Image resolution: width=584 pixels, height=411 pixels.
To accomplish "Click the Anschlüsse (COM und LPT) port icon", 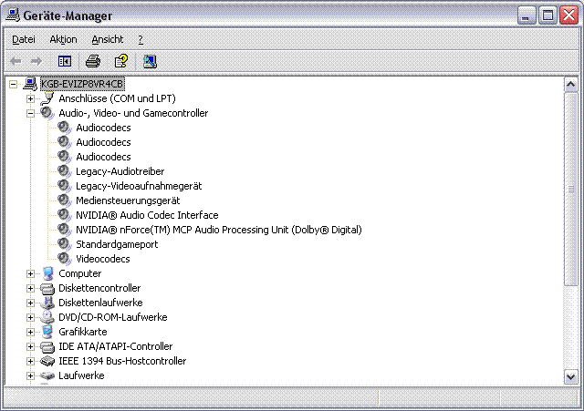I will (x=47, y=98).
